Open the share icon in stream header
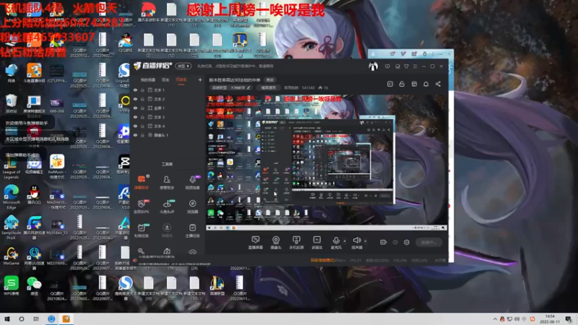 click(x=438, y=84)
